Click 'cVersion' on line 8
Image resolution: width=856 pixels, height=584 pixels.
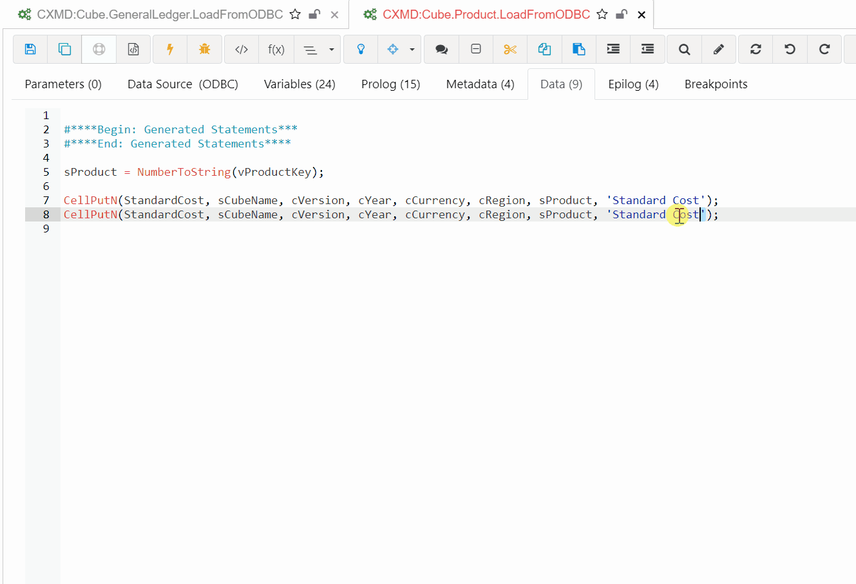point(318,214)
